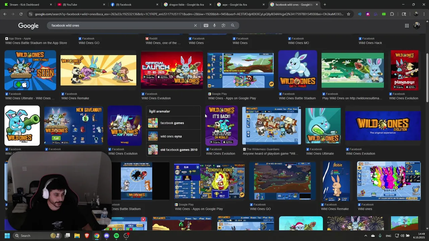The height and width of the screenshot is (241, 429).
Task: Show hidden system tray icons
Action: [366, 236]
